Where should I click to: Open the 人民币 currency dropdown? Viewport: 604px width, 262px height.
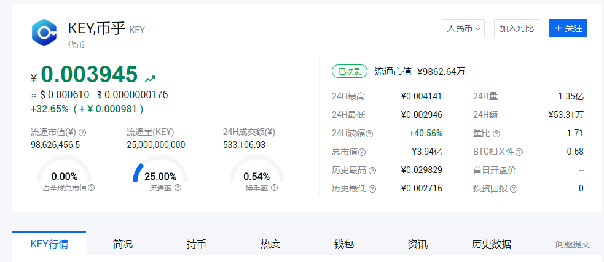click(x=463, y=28)
